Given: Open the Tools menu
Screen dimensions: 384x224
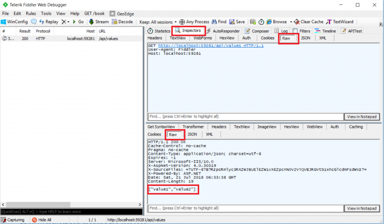Looking at the screenshot, I should [x=46, y=13].
